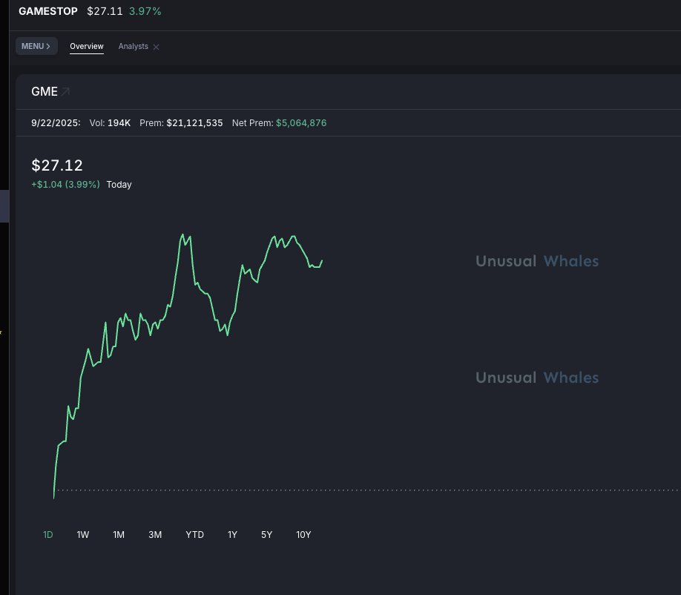This screenshot has height=595, width=681.
Task: Click the green Net Prem value
Action: pyautogui.click(x=301, y=123)
